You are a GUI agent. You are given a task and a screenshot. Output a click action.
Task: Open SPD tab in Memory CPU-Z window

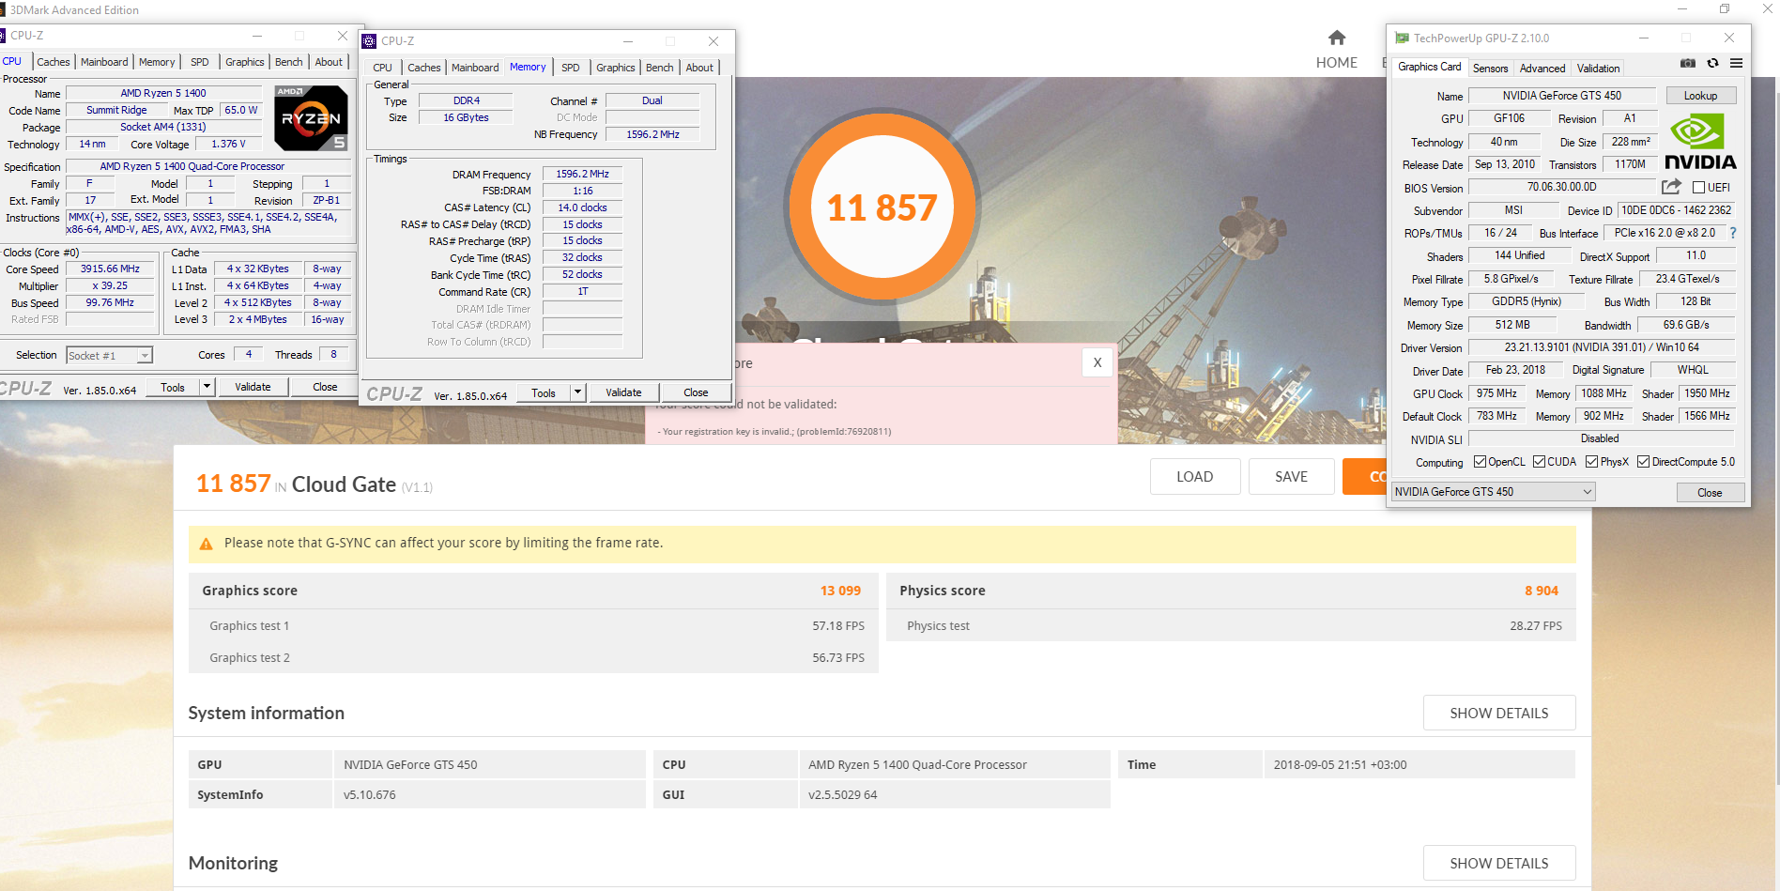(x=571, y=68)
